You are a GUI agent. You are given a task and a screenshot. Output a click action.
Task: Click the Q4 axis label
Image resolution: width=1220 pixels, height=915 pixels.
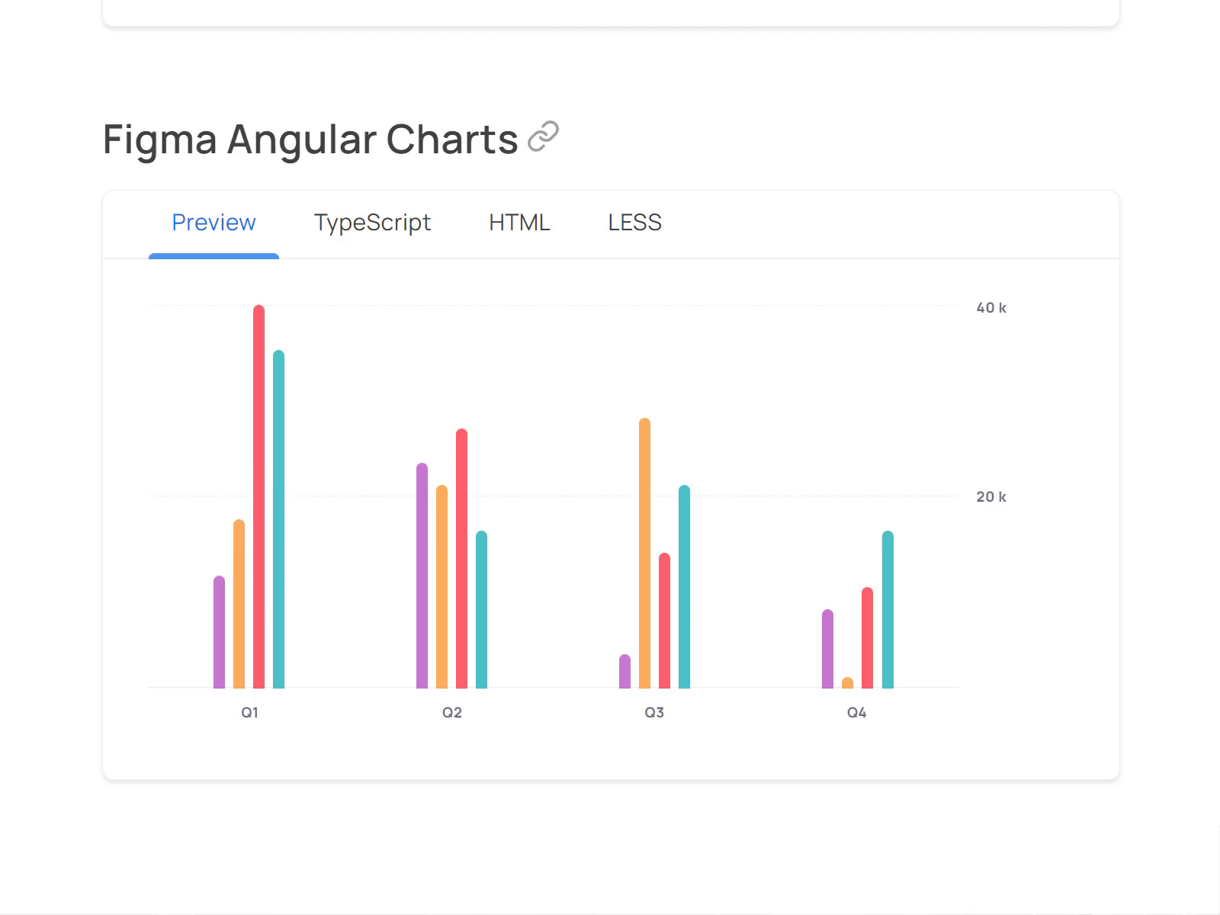pos(856,711)
